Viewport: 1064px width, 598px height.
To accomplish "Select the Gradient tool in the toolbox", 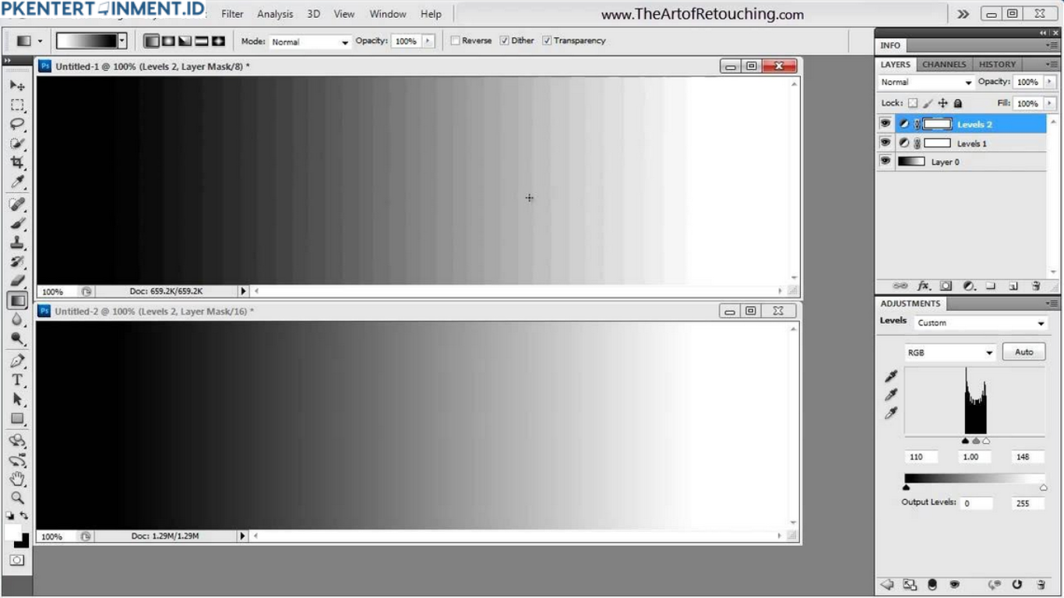I will [17, 300].
